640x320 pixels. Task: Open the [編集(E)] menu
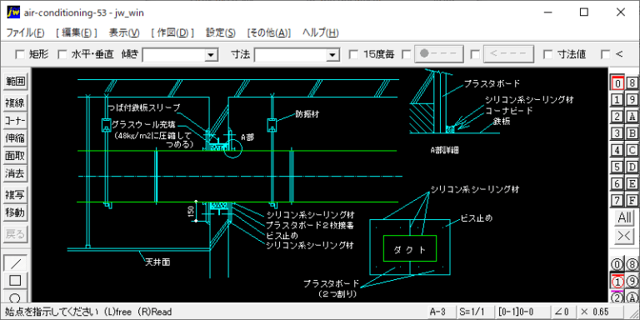pos(77,32)
